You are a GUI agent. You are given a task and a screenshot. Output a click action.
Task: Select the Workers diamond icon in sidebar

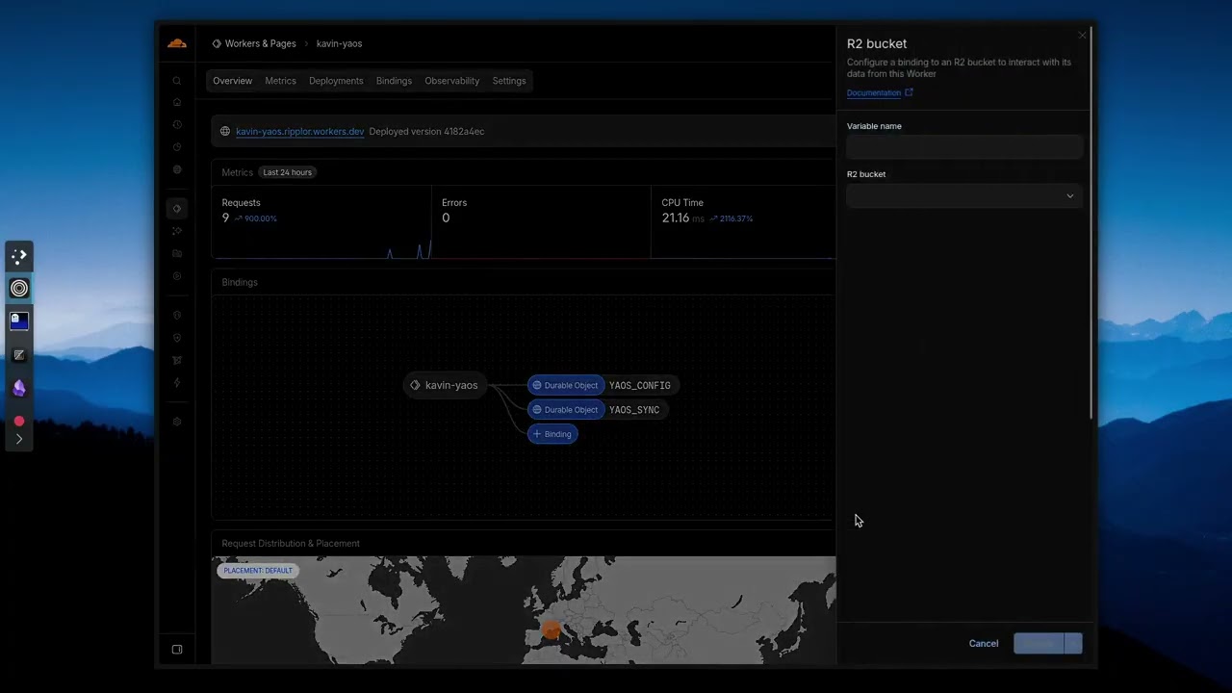tap(177, 208)
